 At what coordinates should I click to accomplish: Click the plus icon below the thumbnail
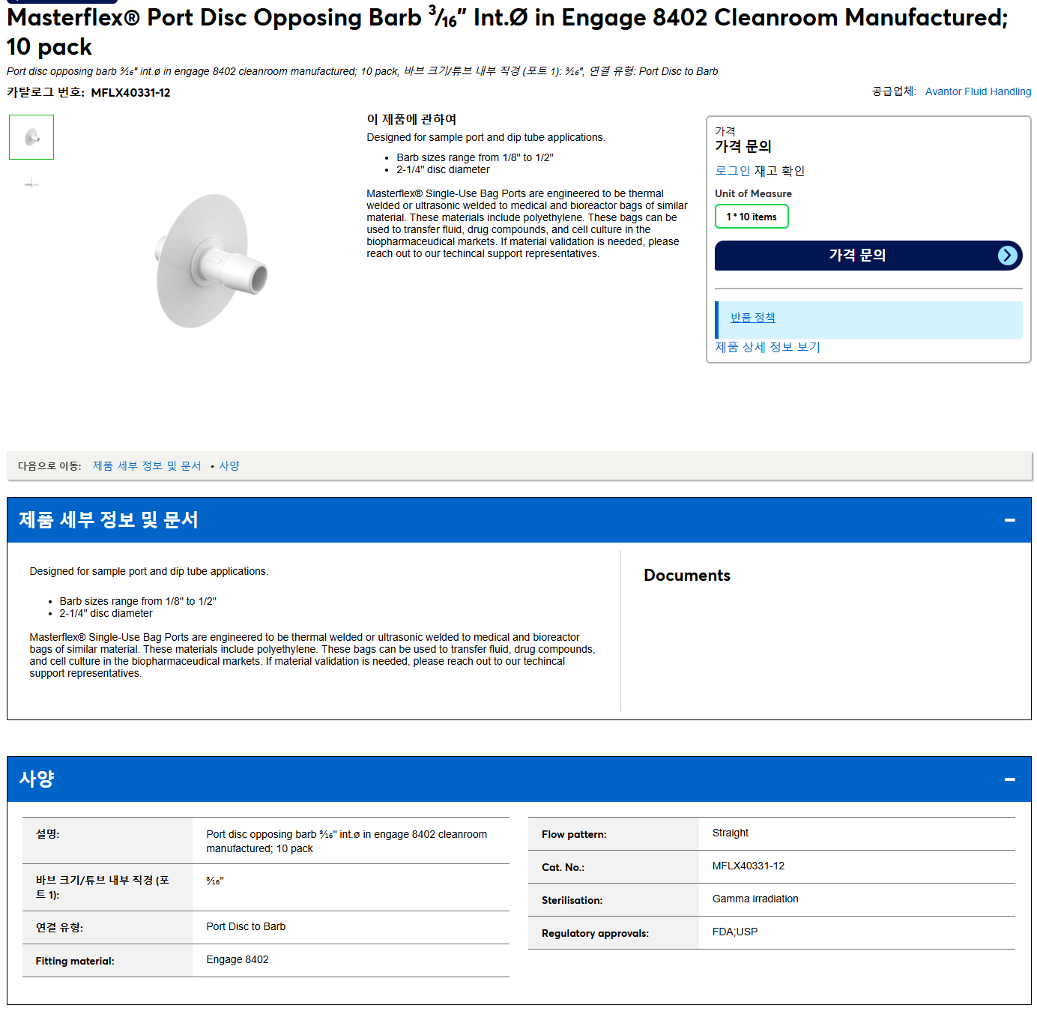point(31,184)
